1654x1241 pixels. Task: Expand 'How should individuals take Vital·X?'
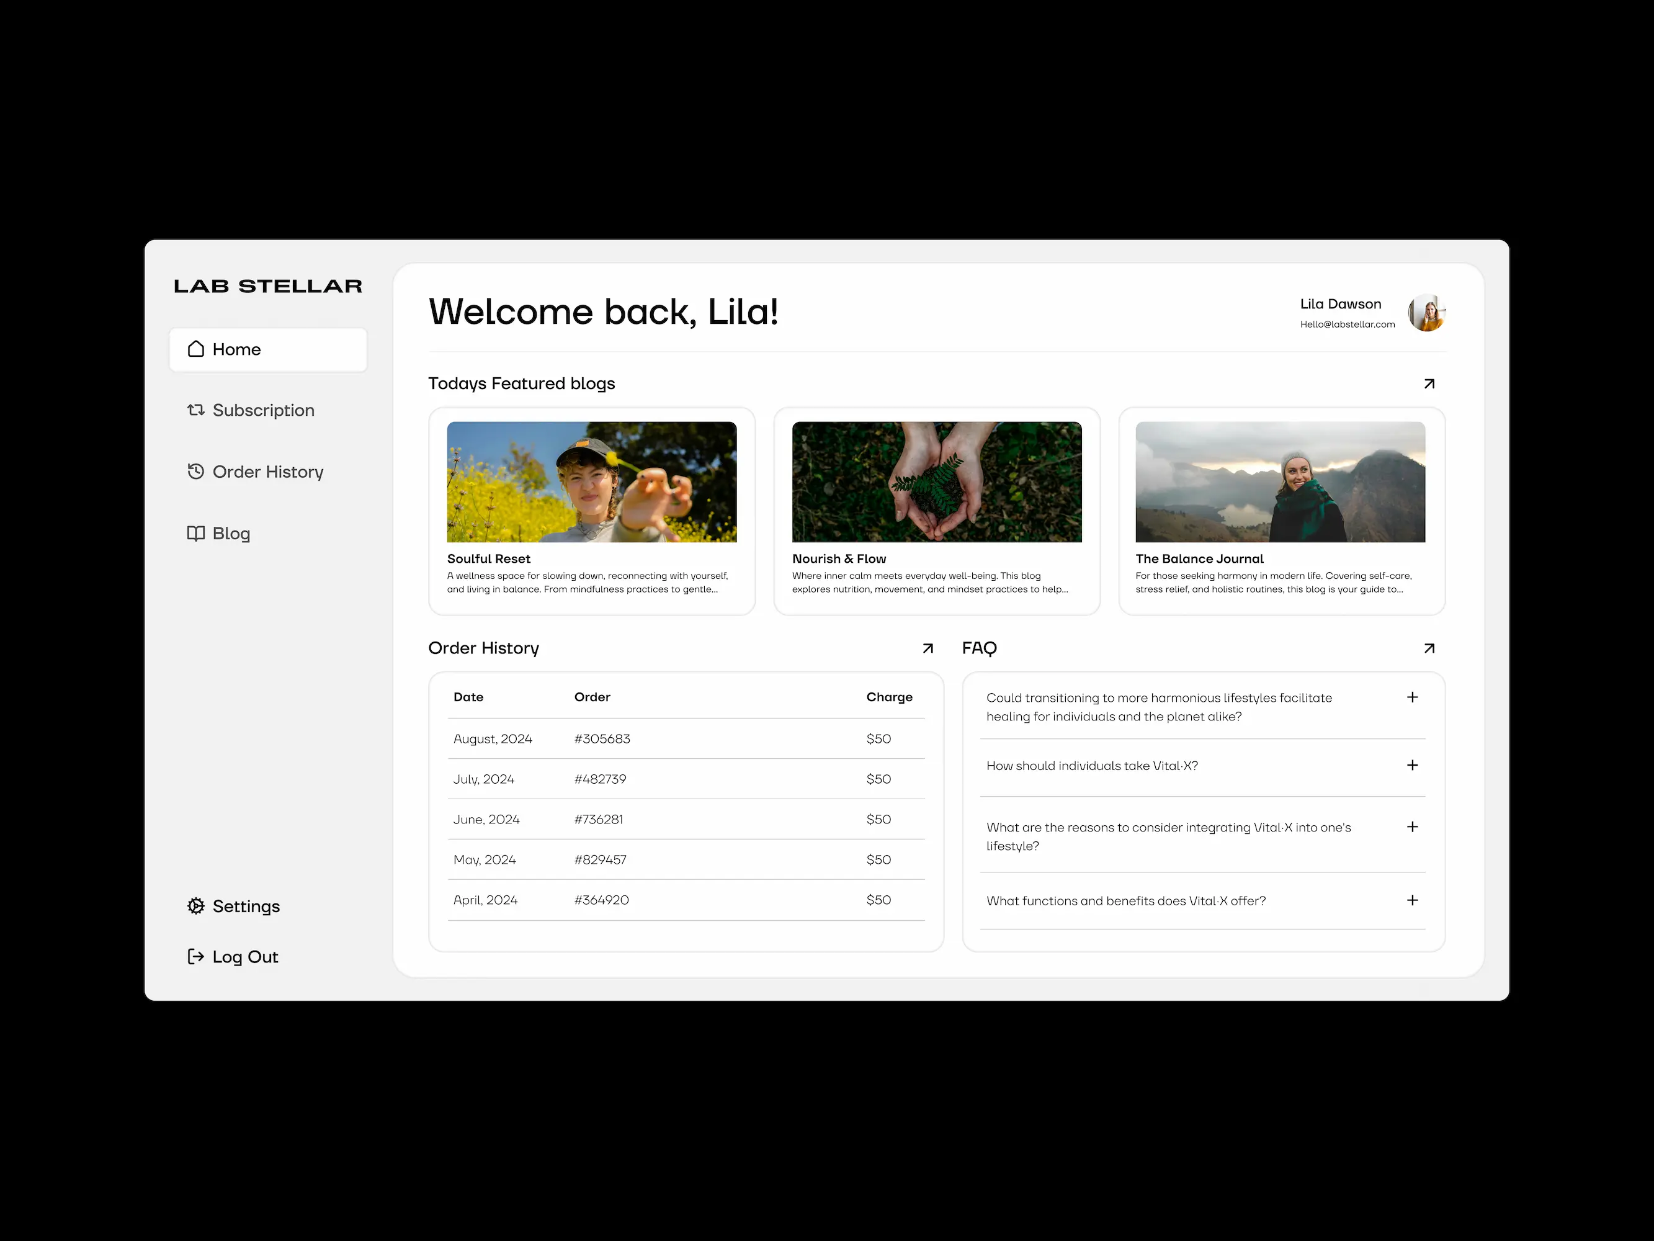coord(1412,765)
